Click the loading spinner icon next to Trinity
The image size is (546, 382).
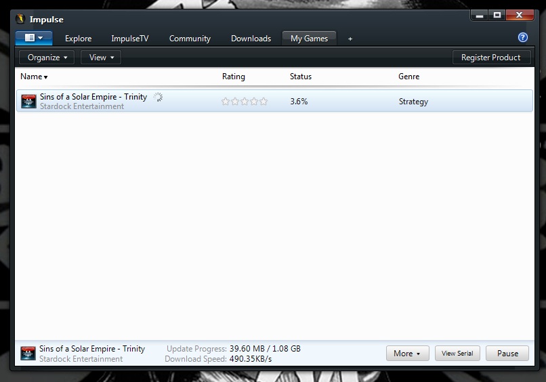[x=158, y=97]
